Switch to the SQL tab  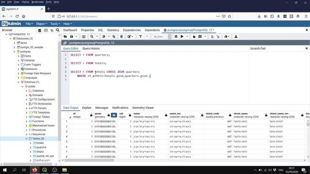coord(100,30)
